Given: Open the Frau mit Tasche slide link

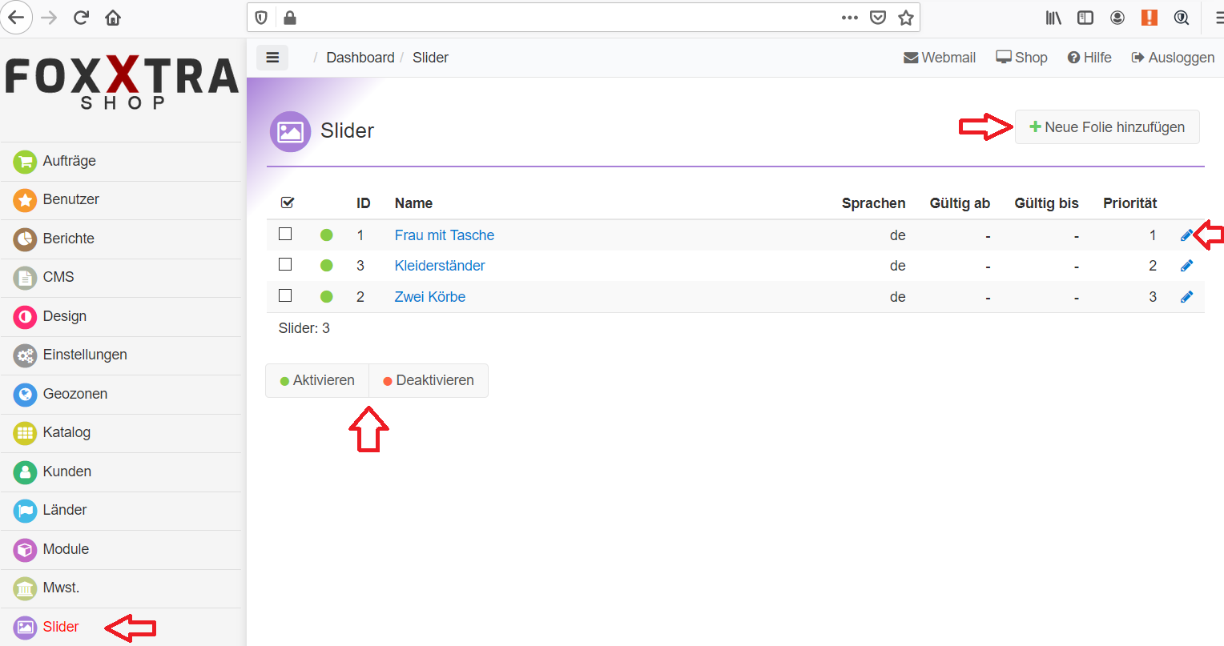Looking at the screenshot, I should [444, 235].
